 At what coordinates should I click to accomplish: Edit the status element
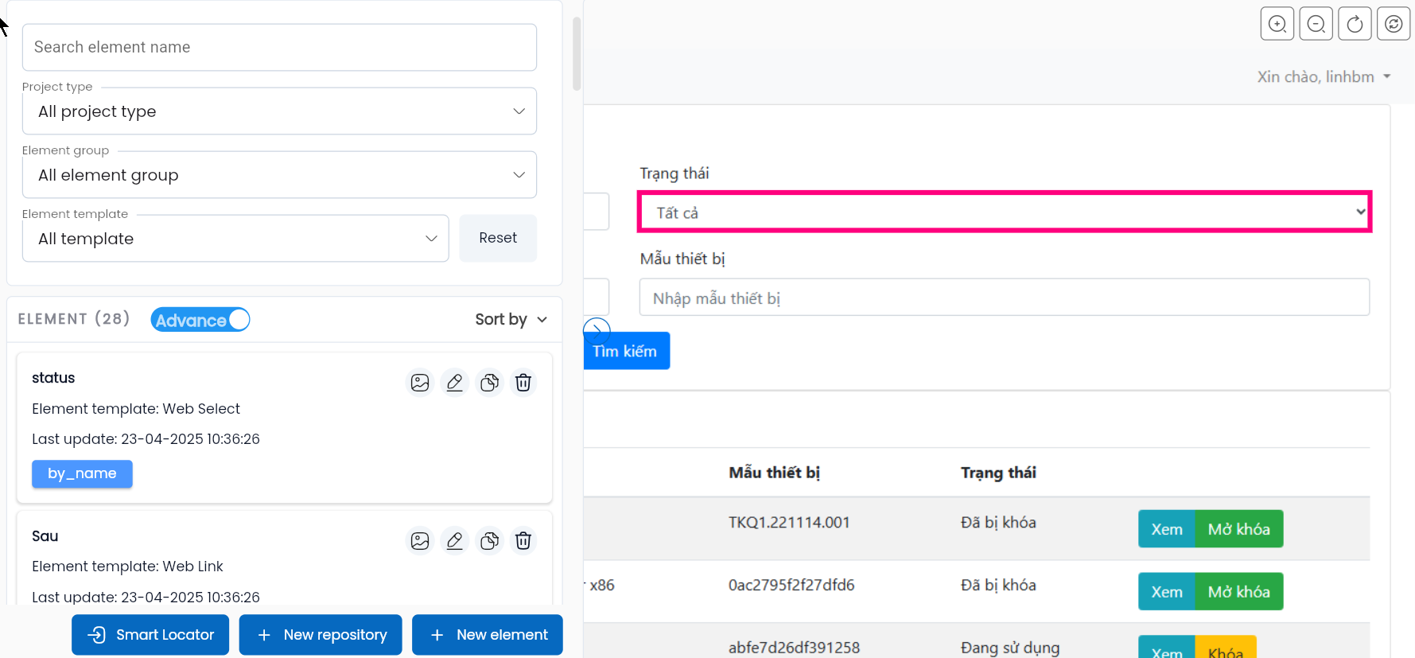coord(454,383)
